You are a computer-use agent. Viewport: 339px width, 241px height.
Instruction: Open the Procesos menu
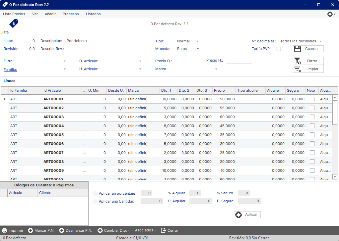pos(71,14)
